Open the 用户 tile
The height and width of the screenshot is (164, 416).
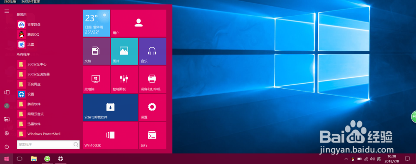point(139,23)
